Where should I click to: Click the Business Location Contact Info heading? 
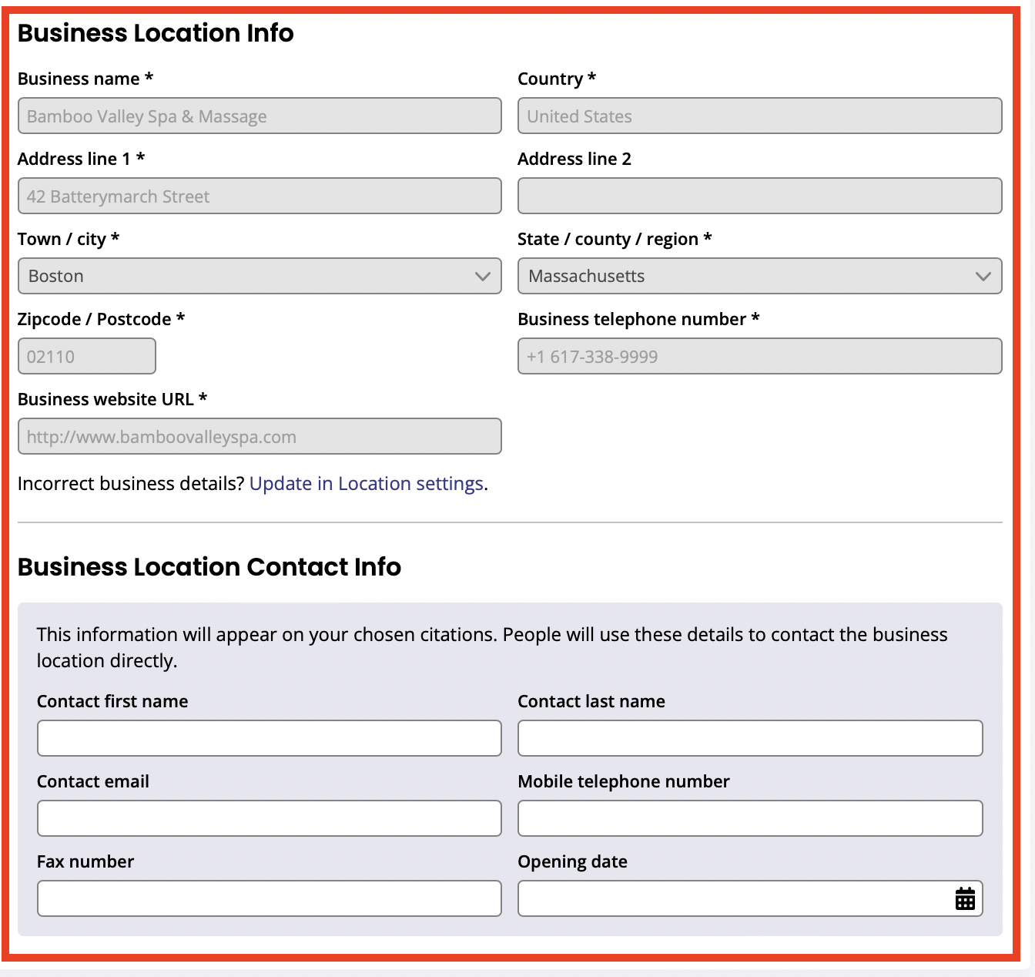[x=209, y=567]
